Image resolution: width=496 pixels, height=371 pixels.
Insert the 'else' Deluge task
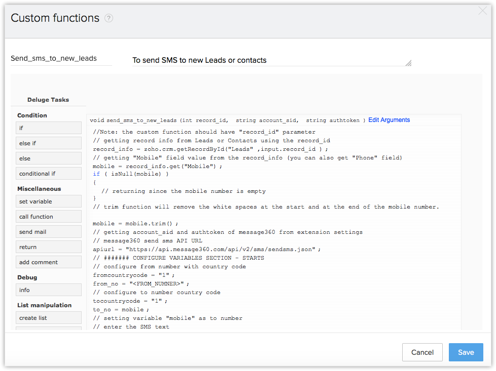click(x=49, y=158)
